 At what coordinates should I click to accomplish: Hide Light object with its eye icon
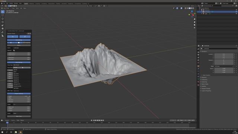click(237, 14)
